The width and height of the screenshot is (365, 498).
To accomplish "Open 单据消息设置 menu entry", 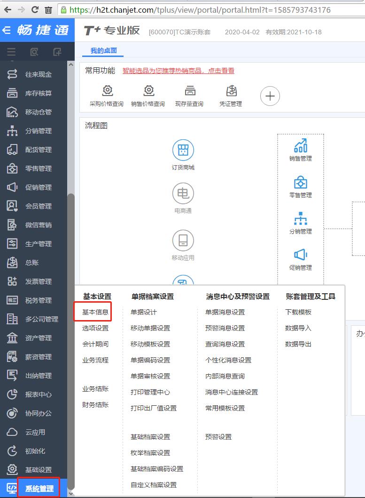I will (225, 312).
